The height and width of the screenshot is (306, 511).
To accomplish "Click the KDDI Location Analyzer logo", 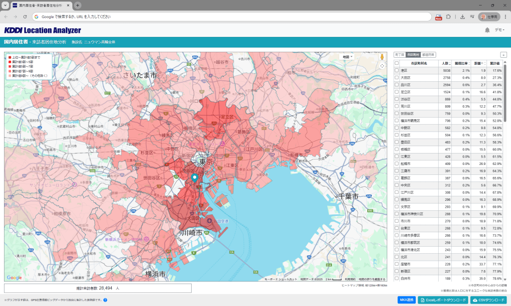I will pos(43,30).
